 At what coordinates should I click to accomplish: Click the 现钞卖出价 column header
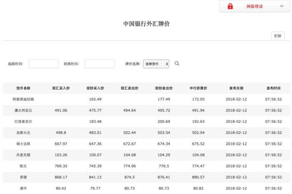coord(164,88)
